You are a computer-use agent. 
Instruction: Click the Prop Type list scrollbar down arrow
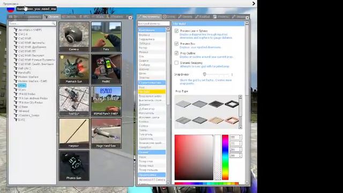point(241,128)
